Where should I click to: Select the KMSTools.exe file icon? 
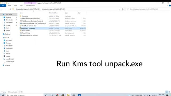click(21, 31)
